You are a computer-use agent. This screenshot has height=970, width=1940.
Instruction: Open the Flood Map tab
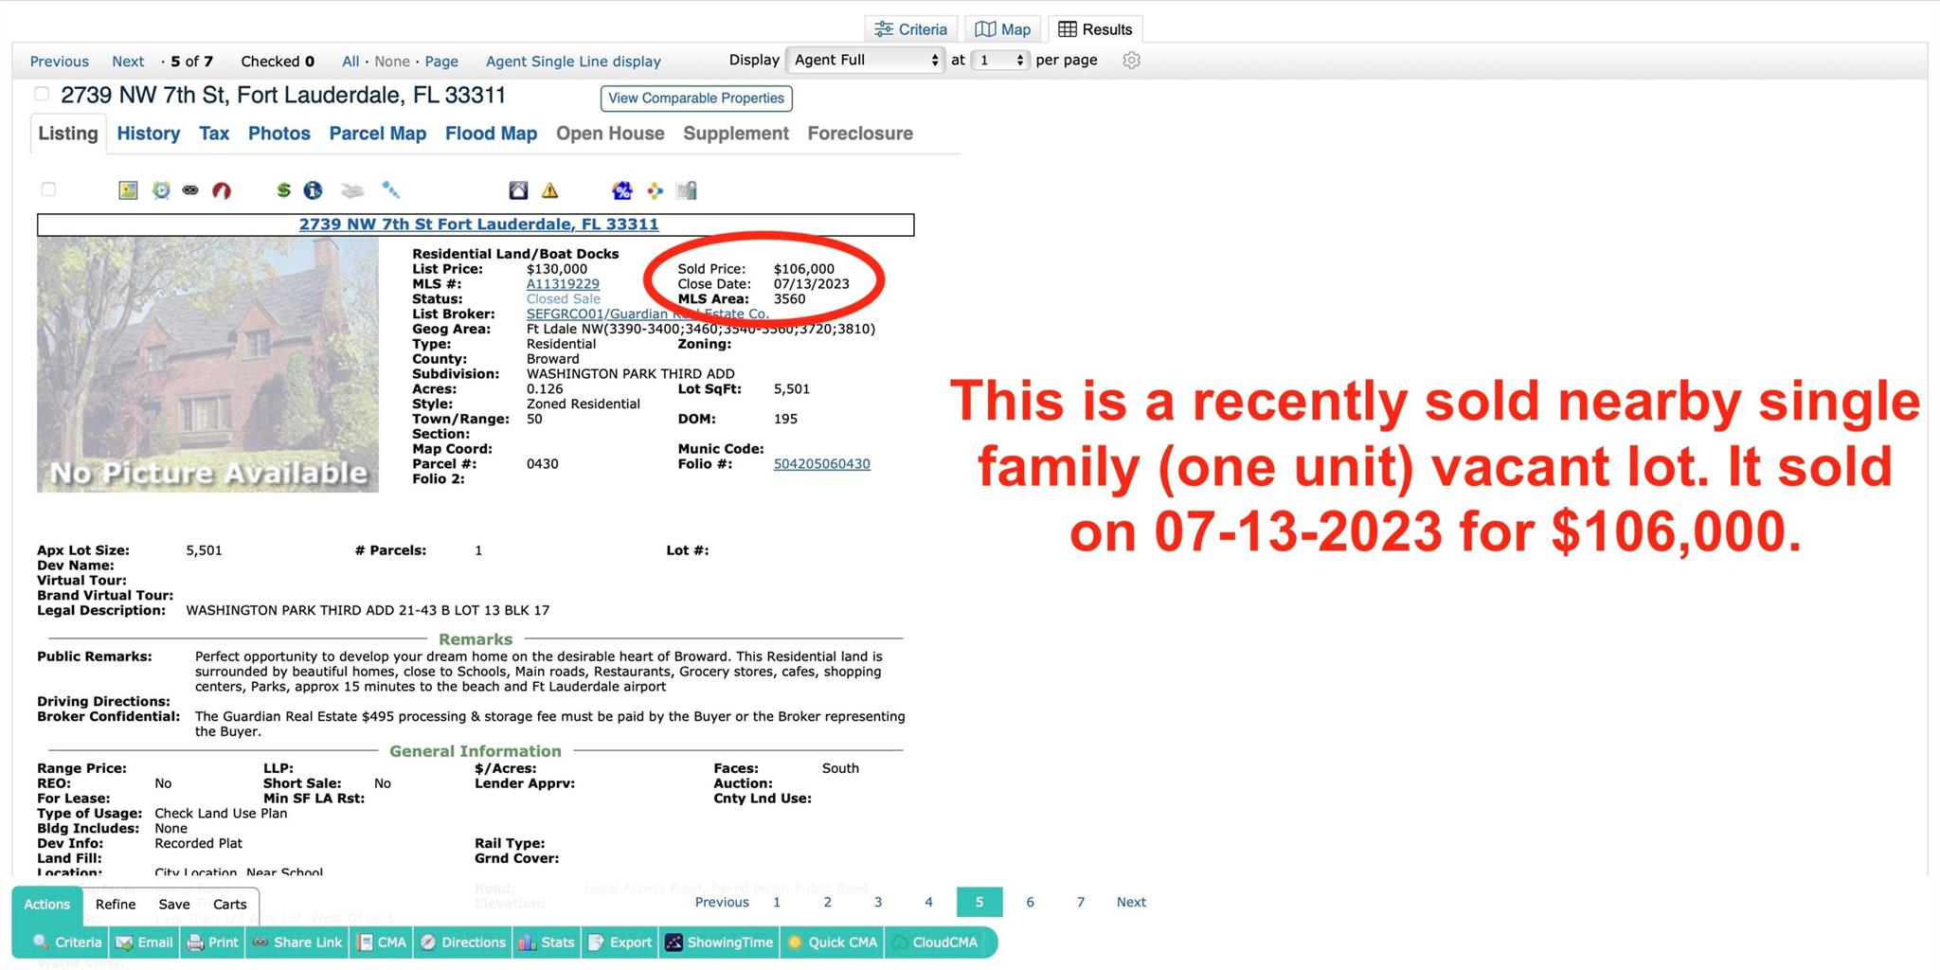point(491,134)
